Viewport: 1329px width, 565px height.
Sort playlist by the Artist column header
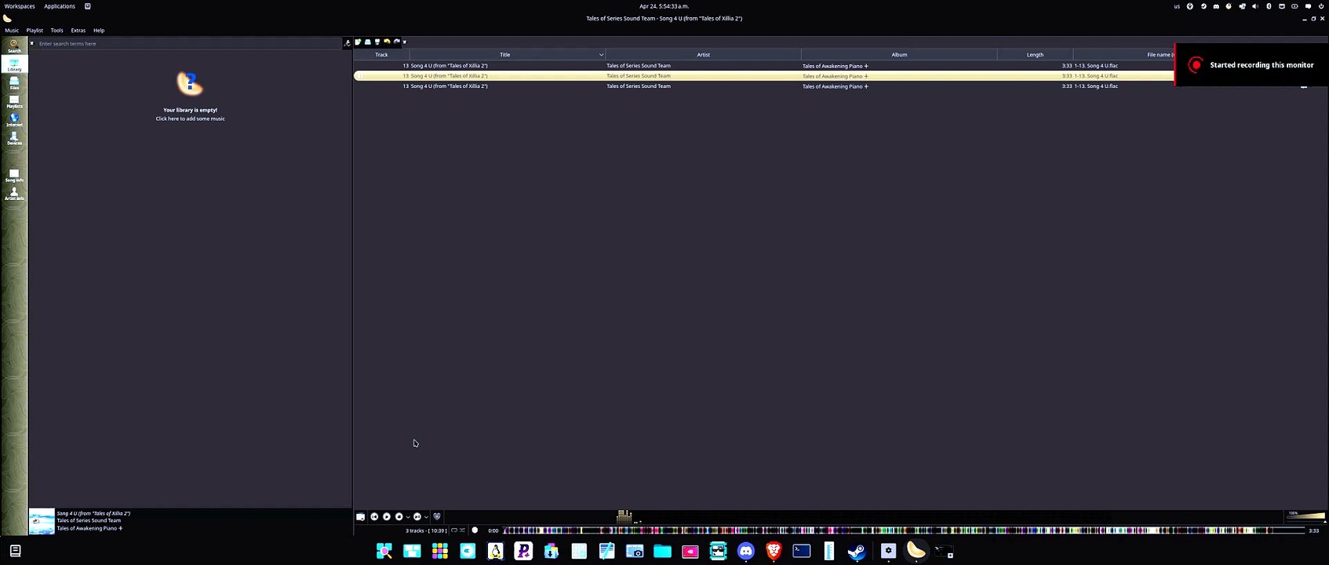[703, 55]
